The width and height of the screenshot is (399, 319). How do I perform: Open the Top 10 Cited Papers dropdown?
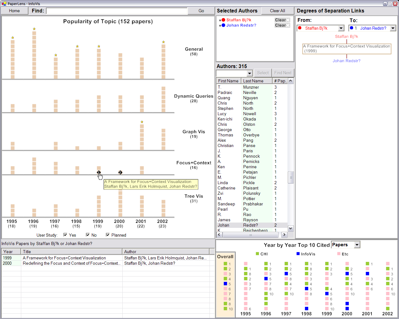[x=357, y=245]
